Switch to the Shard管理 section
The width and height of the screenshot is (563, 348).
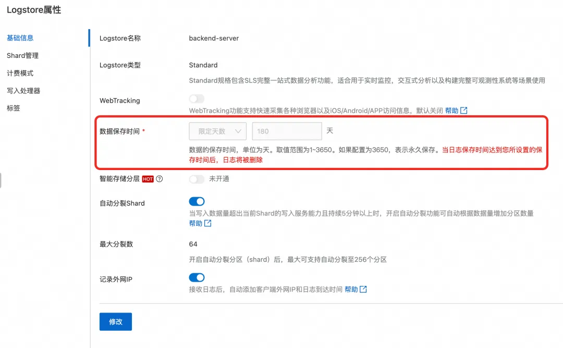point(21,55)
